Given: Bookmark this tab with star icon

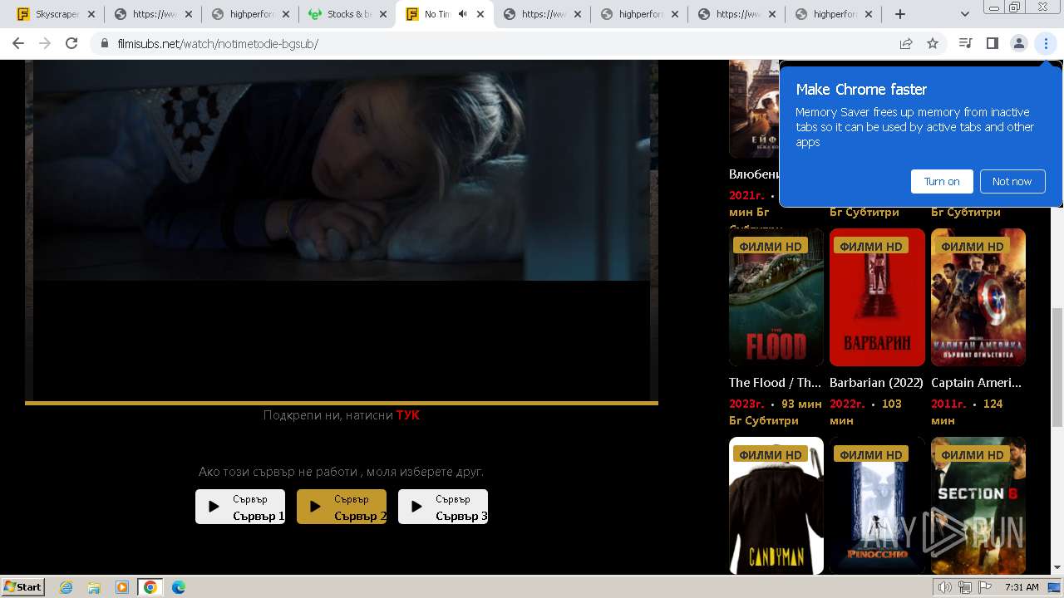Looking at the screenshot, I should tap(933, 43).
